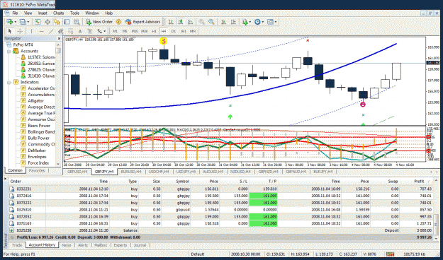Open the Indicators dropdown arrow
This screenshot has height=260, width=443.
click(249, 22)
